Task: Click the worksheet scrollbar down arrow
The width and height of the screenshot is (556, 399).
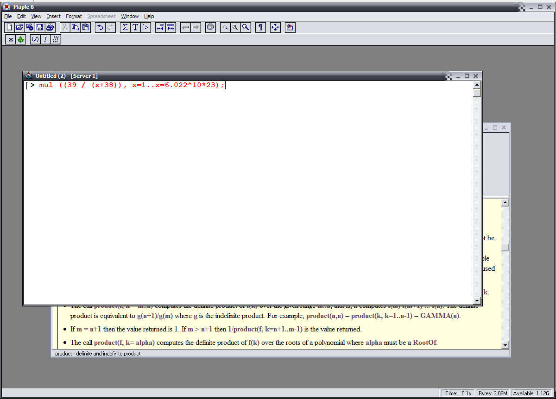Action: (x=477, y=301)
